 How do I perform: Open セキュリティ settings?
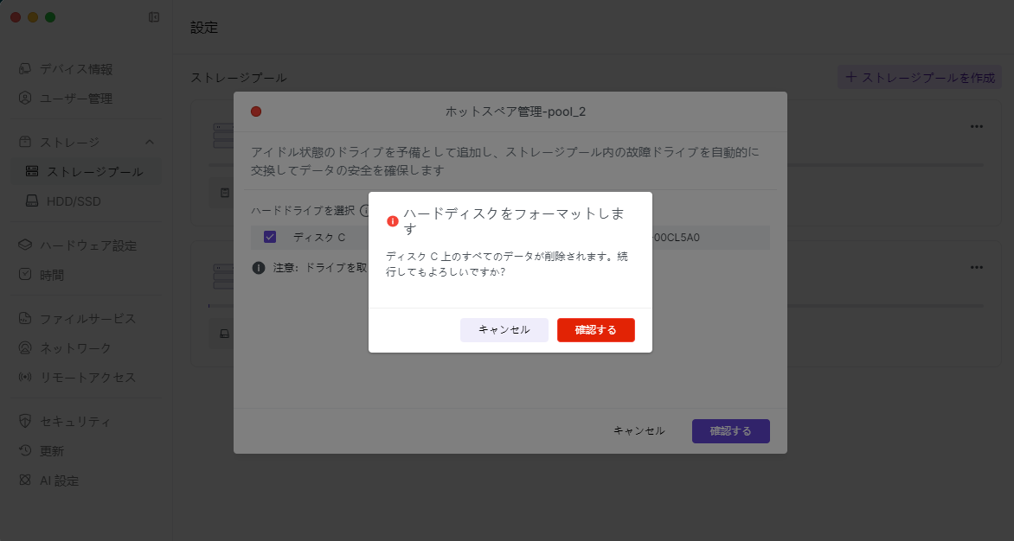pyautogui.click(x=76, y=422)
